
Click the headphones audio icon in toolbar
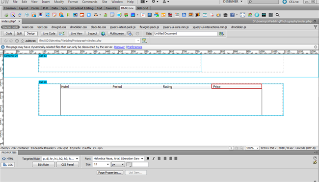(x=96, y=15)
